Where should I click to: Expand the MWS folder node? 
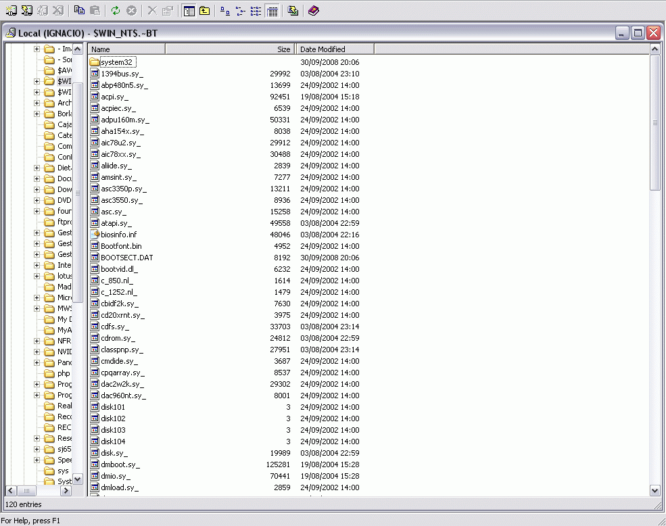coord(37,308)
